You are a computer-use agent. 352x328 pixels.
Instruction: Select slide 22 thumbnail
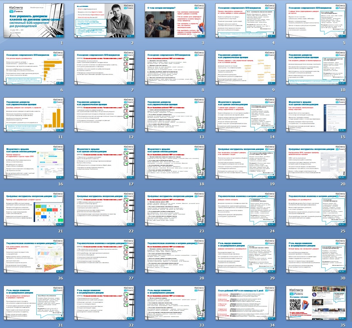[105, 209]
